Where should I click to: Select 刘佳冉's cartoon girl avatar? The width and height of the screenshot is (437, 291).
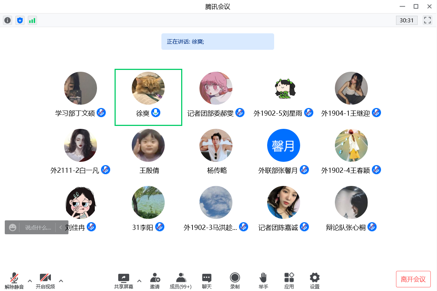coord(81,202)
